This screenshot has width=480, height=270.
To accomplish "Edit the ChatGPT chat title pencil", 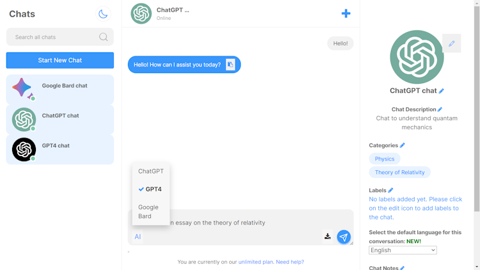I will coord(442,91).
